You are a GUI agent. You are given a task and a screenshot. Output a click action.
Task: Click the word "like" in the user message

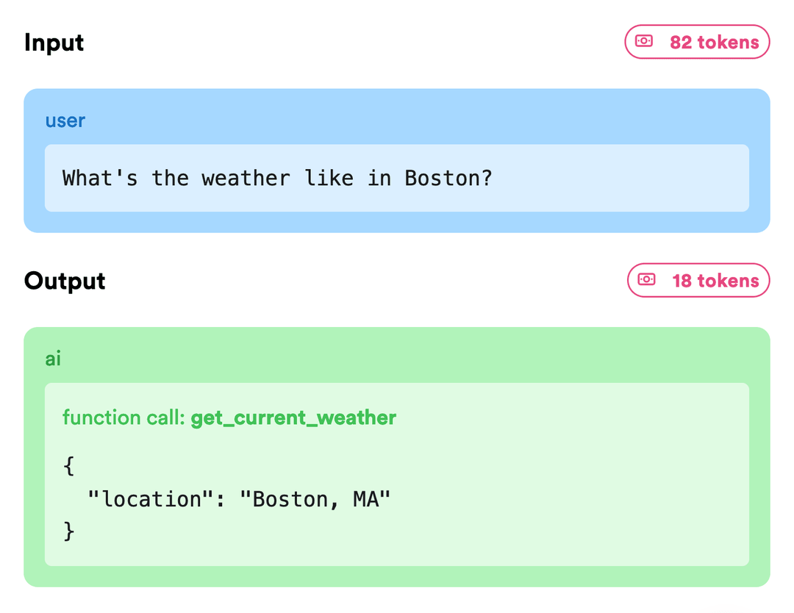point(329,178)
